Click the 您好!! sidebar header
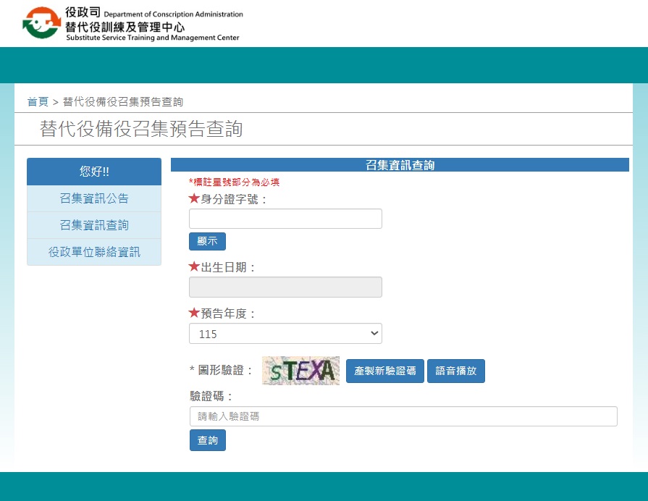The width and height of the screenshot is (648, 501). click(x=93, y=172)
